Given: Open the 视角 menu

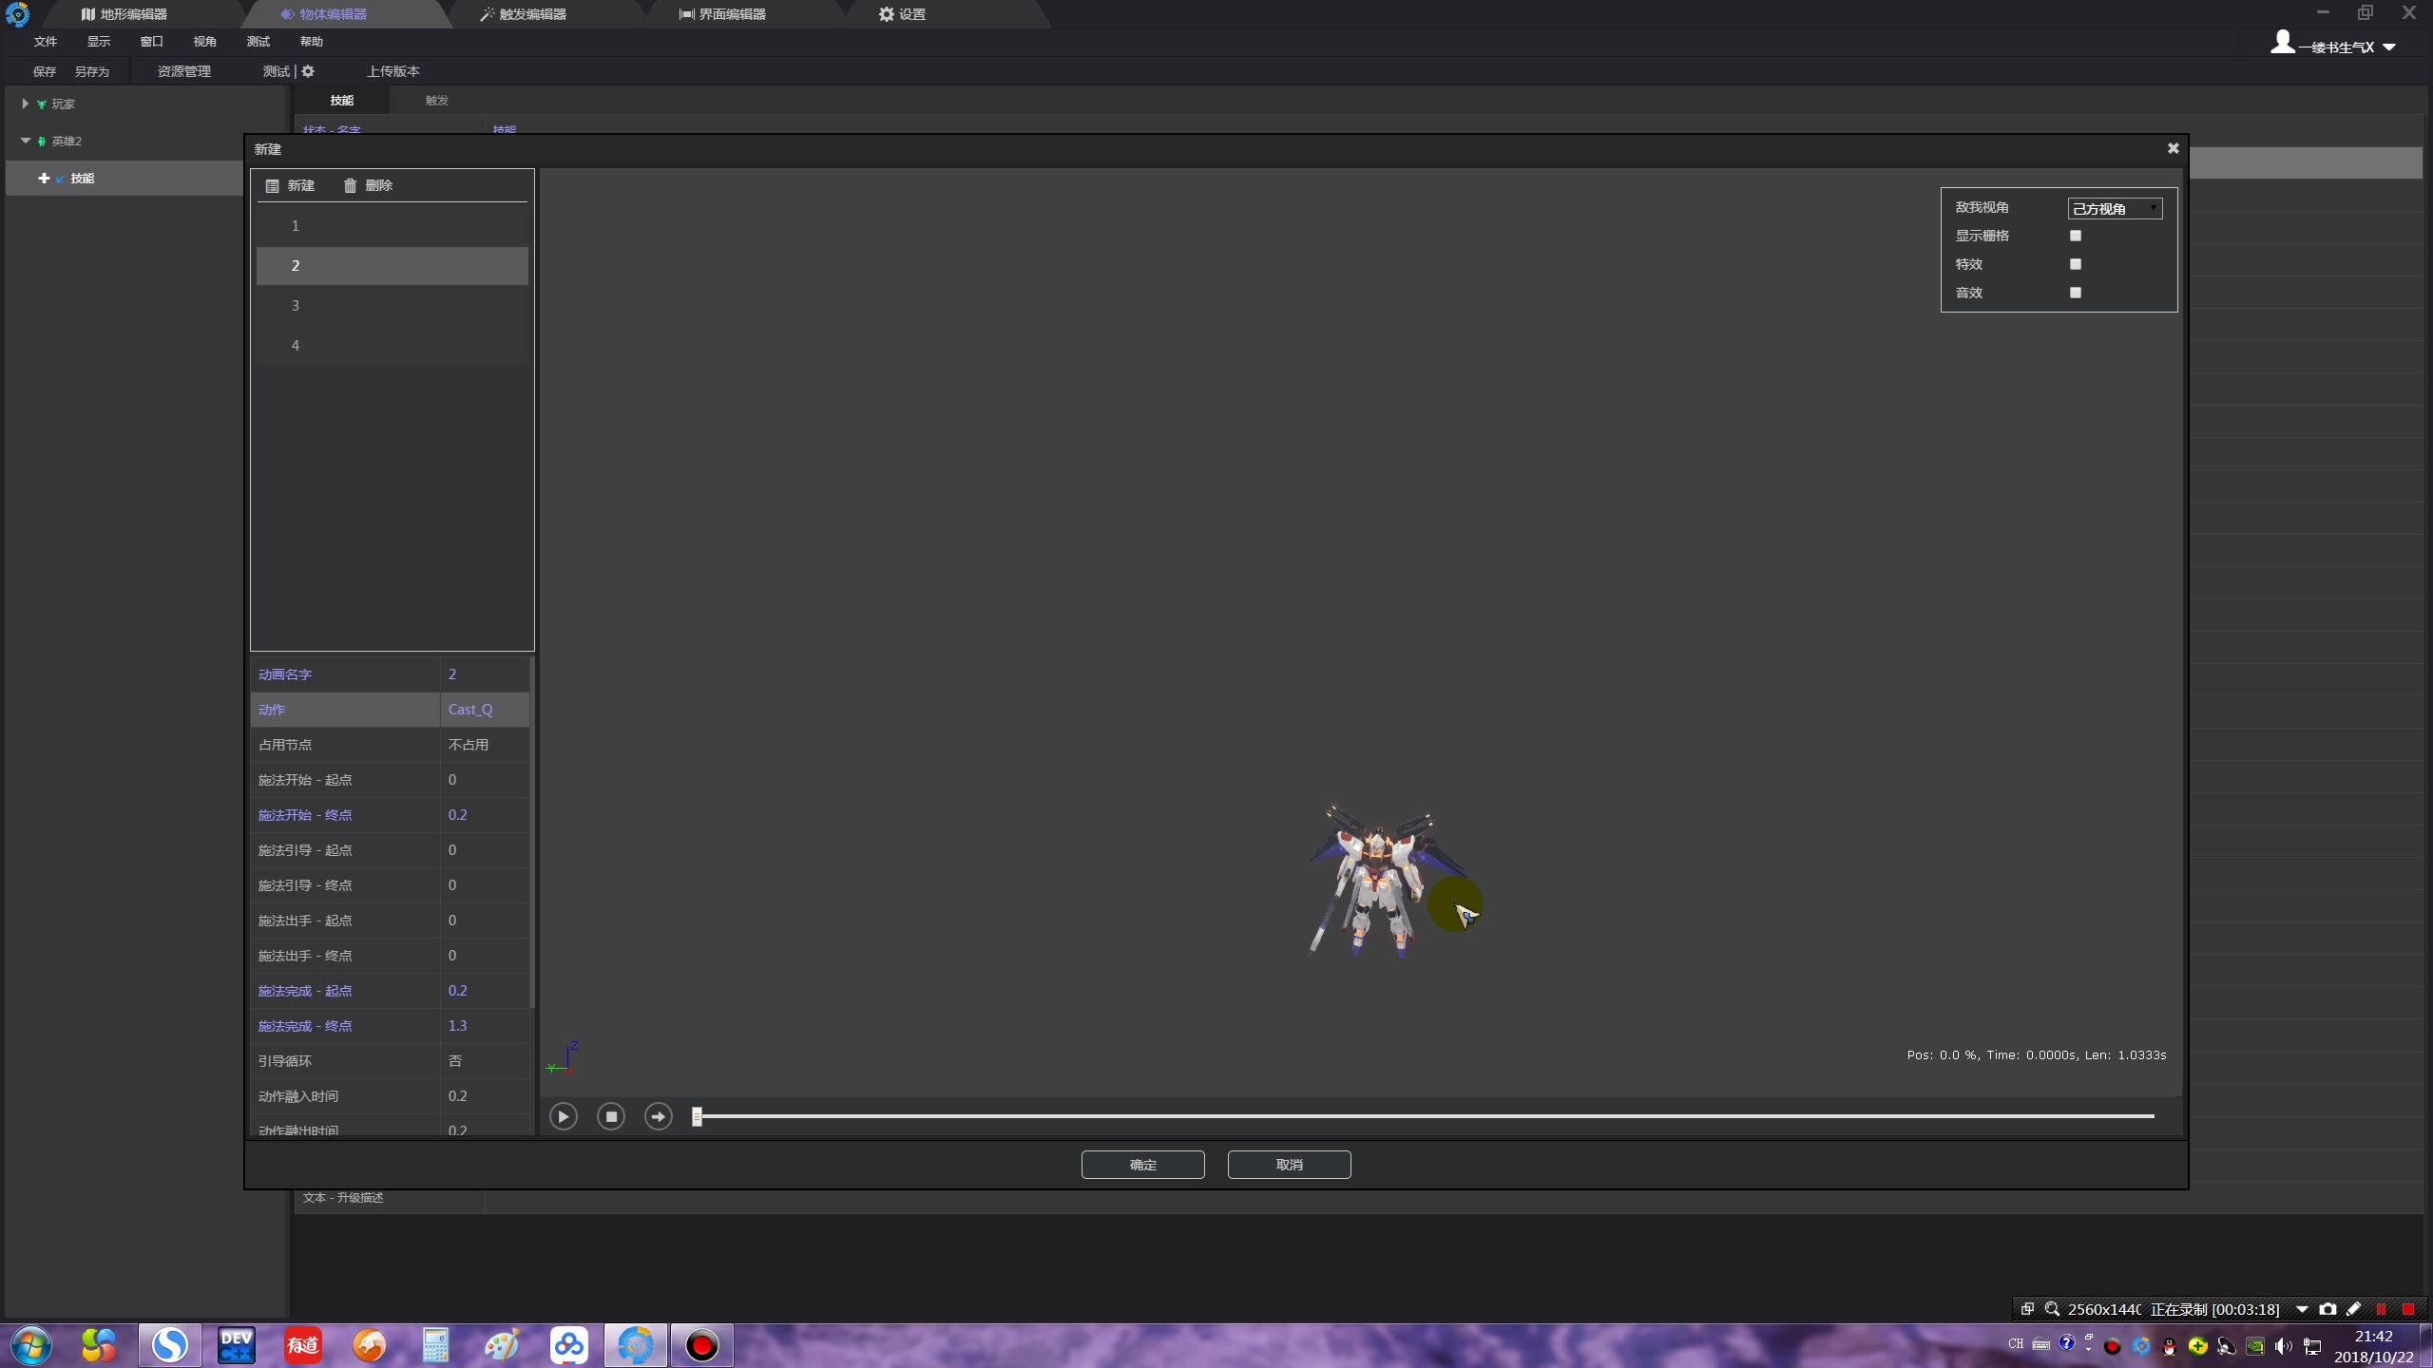Looking at the screenshot, I should [x=205, y=42].
